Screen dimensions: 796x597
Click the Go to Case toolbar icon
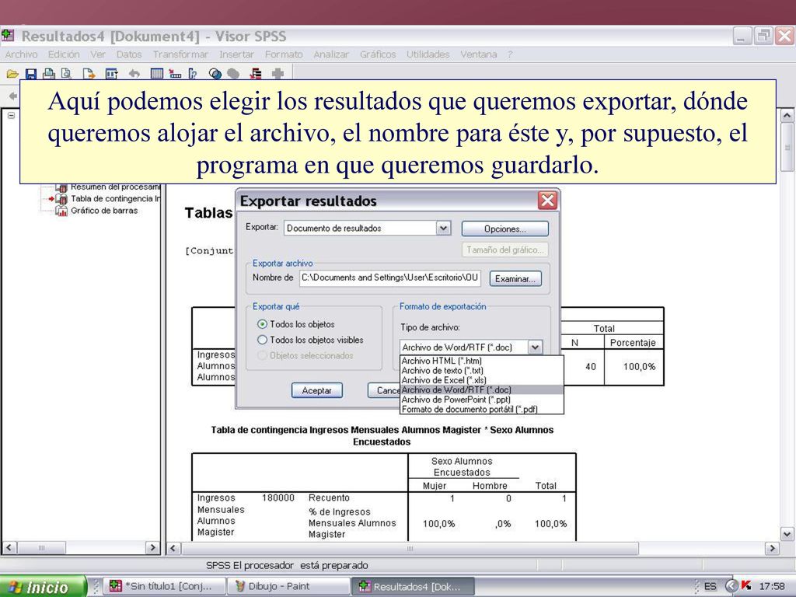click(175, 74)
